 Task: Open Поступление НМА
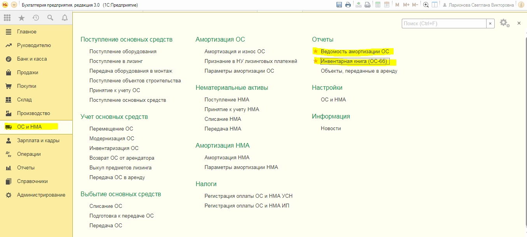(227, 99)
